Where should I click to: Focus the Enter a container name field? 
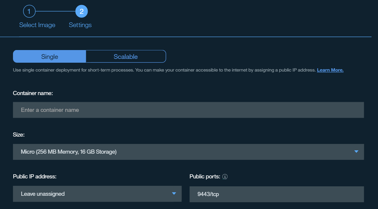click(x=188, y=110)
